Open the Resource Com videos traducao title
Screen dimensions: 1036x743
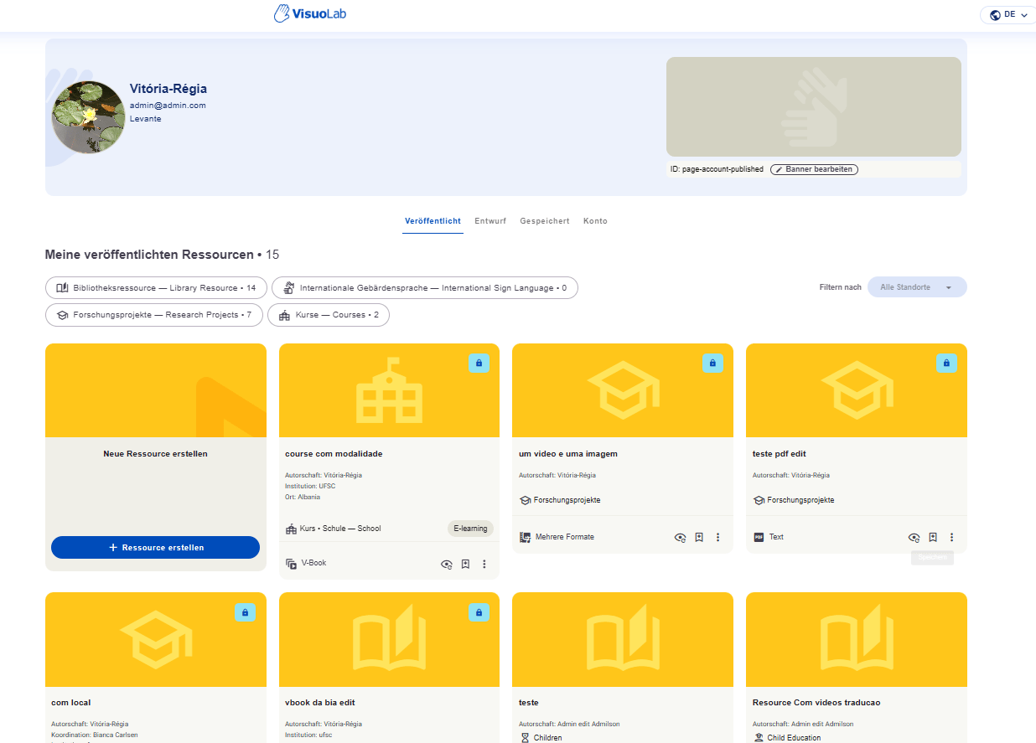coord(816,703)
